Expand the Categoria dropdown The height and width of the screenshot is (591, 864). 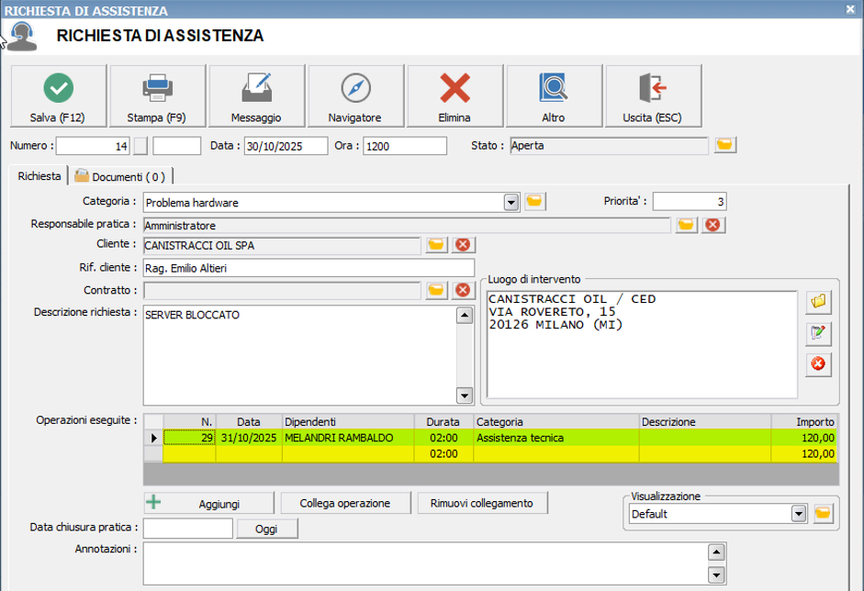511,202
